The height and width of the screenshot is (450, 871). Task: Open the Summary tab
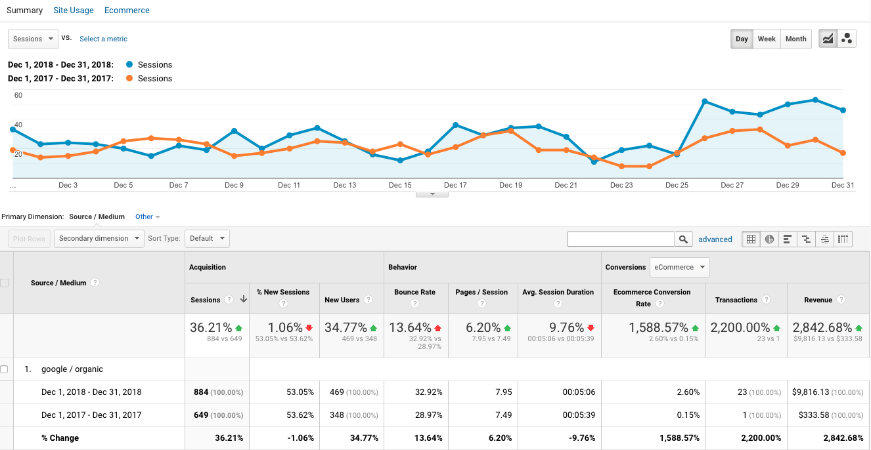click(x=25, y=10)
